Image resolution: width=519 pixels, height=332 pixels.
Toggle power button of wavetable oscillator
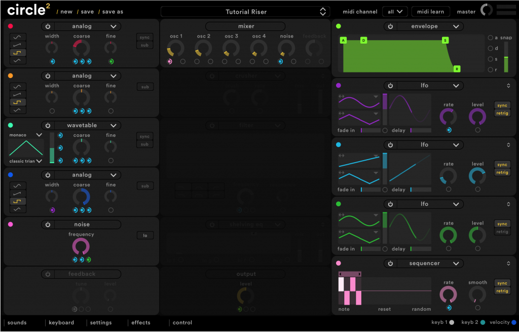point(48,126)
